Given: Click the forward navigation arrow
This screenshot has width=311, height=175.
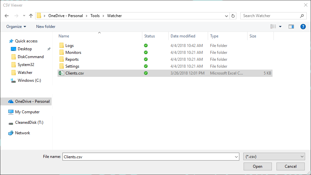Looking at the screenshot, I should coord(16,16).
